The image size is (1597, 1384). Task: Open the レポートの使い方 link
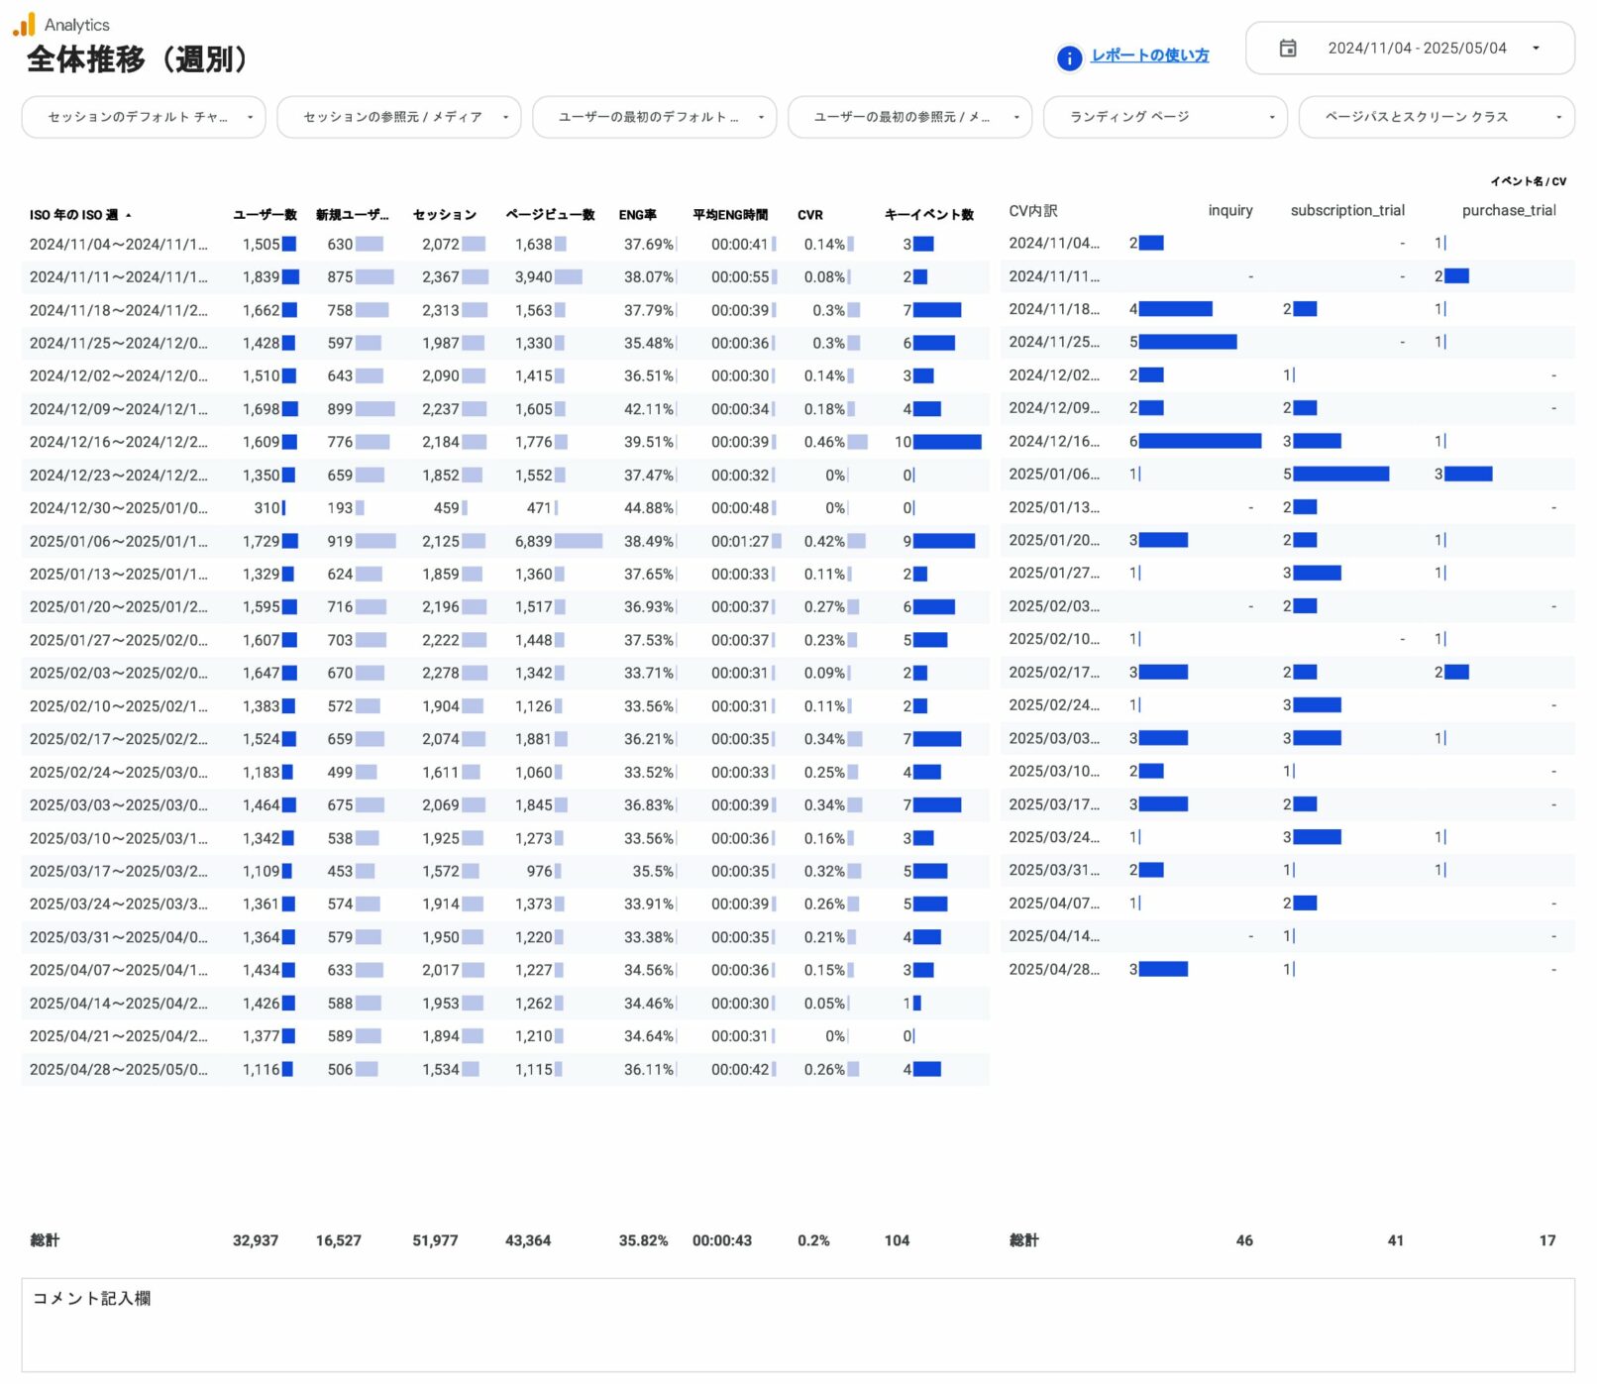tap(1149, 55)
